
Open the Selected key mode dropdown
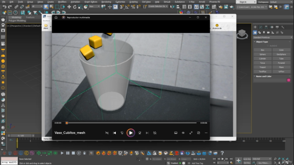click(261, 159)
